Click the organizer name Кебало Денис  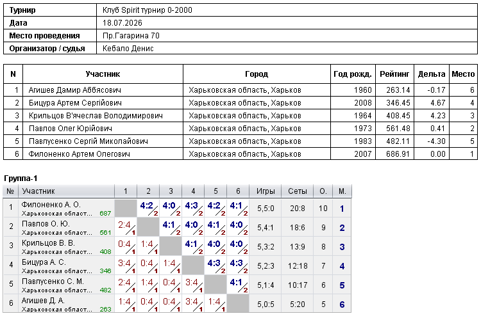[128, 49]
